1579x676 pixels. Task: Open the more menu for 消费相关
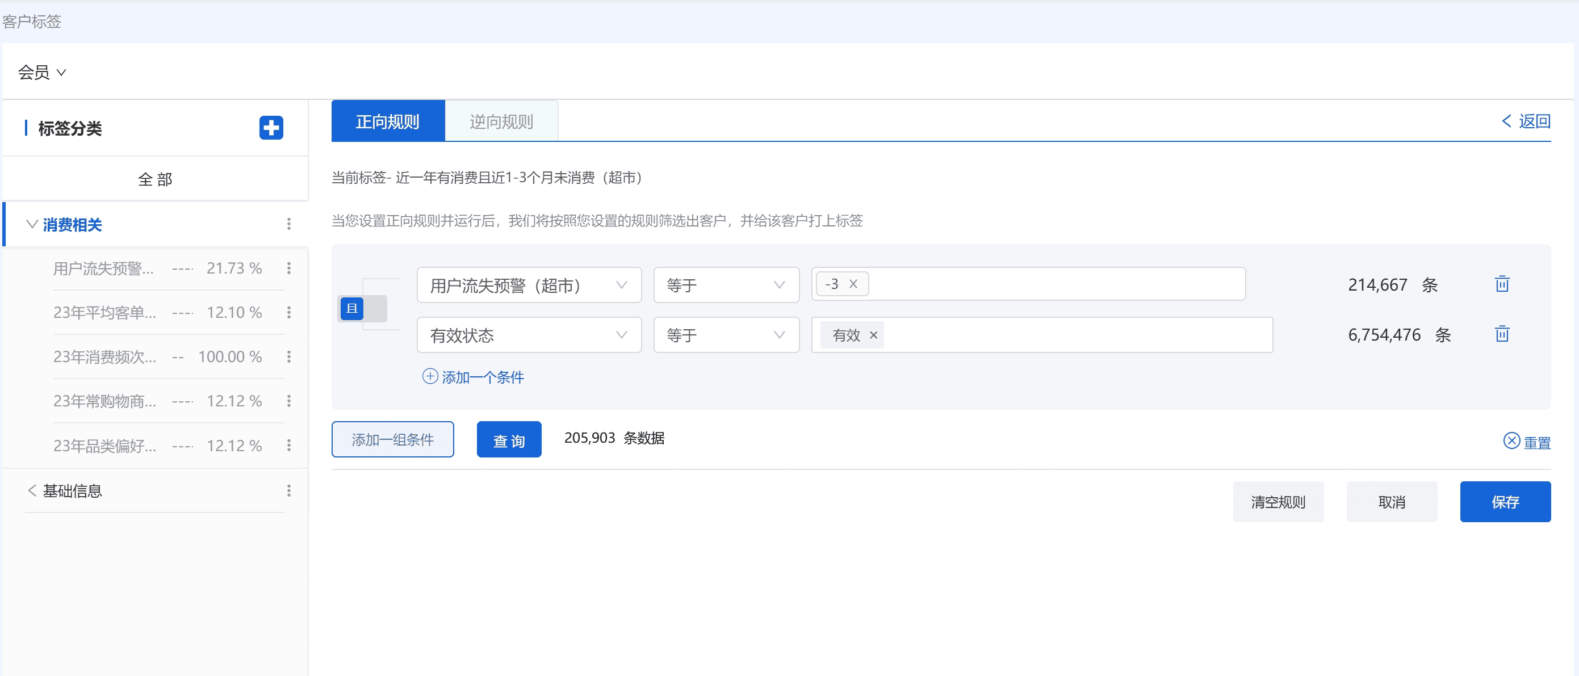coord(288,224)
